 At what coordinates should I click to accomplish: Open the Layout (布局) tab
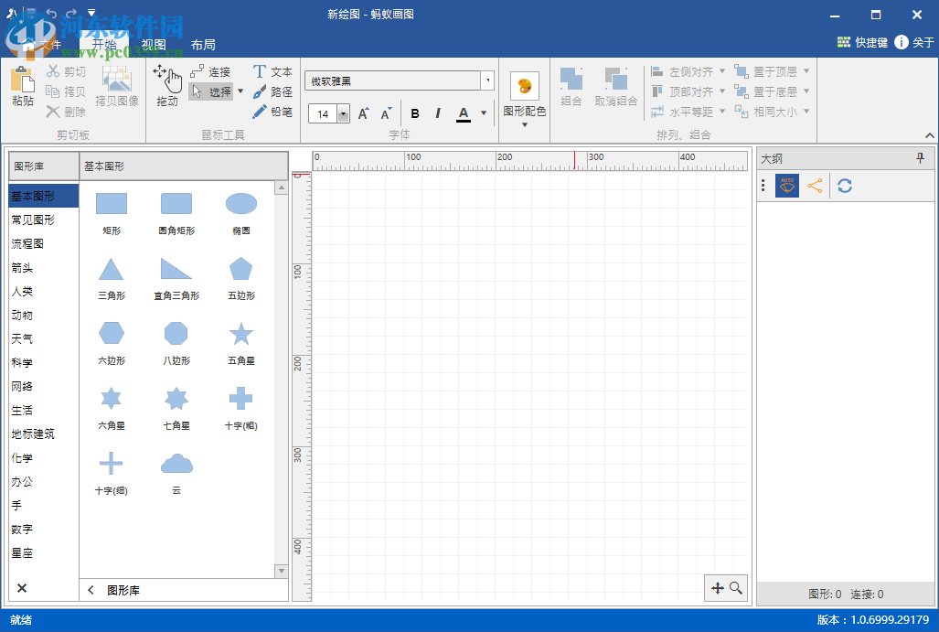point(203,44)
